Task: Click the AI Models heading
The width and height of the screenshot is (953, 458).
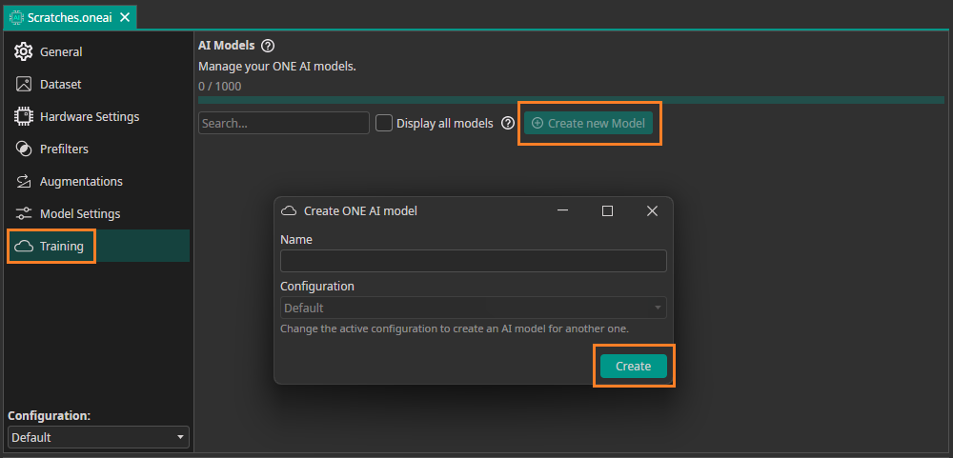Action: [226, 46]
